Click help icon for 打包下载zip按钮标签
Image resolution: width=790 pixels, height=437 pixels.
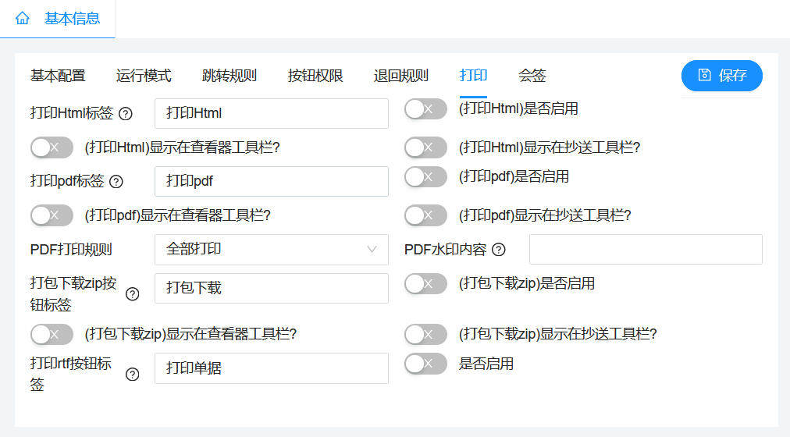[133, 294]
